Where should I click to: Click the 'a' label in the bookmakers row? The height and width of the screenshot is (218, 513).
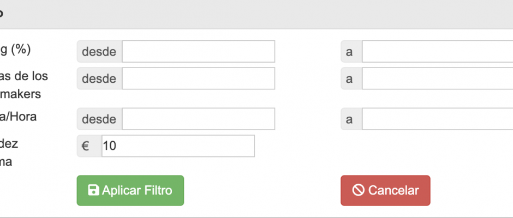point(350,78)
